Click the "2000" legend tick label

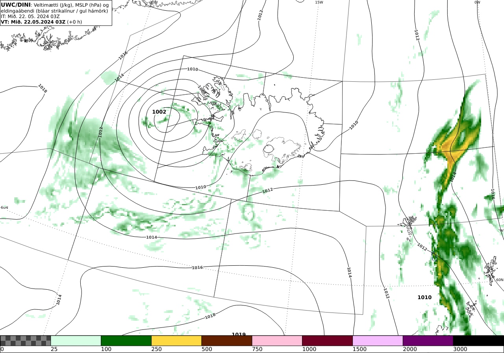click(410, 349)
